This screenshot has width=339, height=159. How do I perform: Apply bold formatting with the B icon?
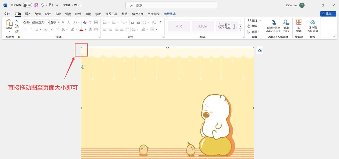point(25,29)
